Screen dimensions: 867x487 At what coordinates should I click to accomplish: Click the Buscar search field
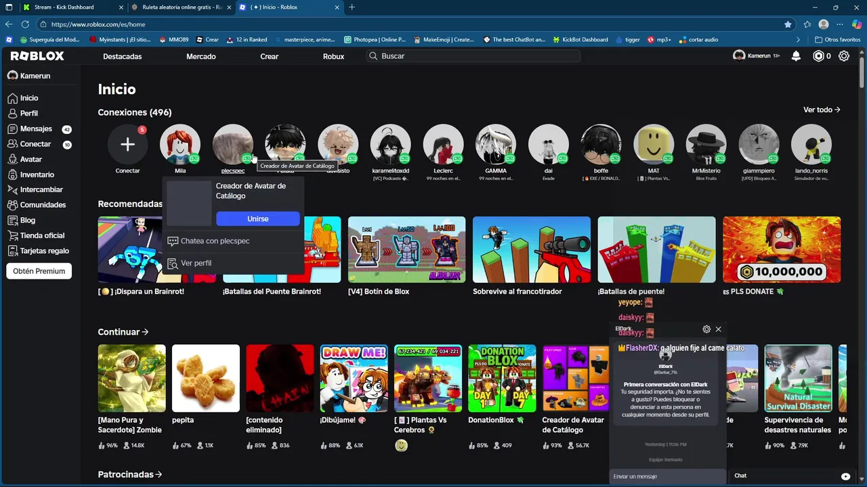point(473,56)
